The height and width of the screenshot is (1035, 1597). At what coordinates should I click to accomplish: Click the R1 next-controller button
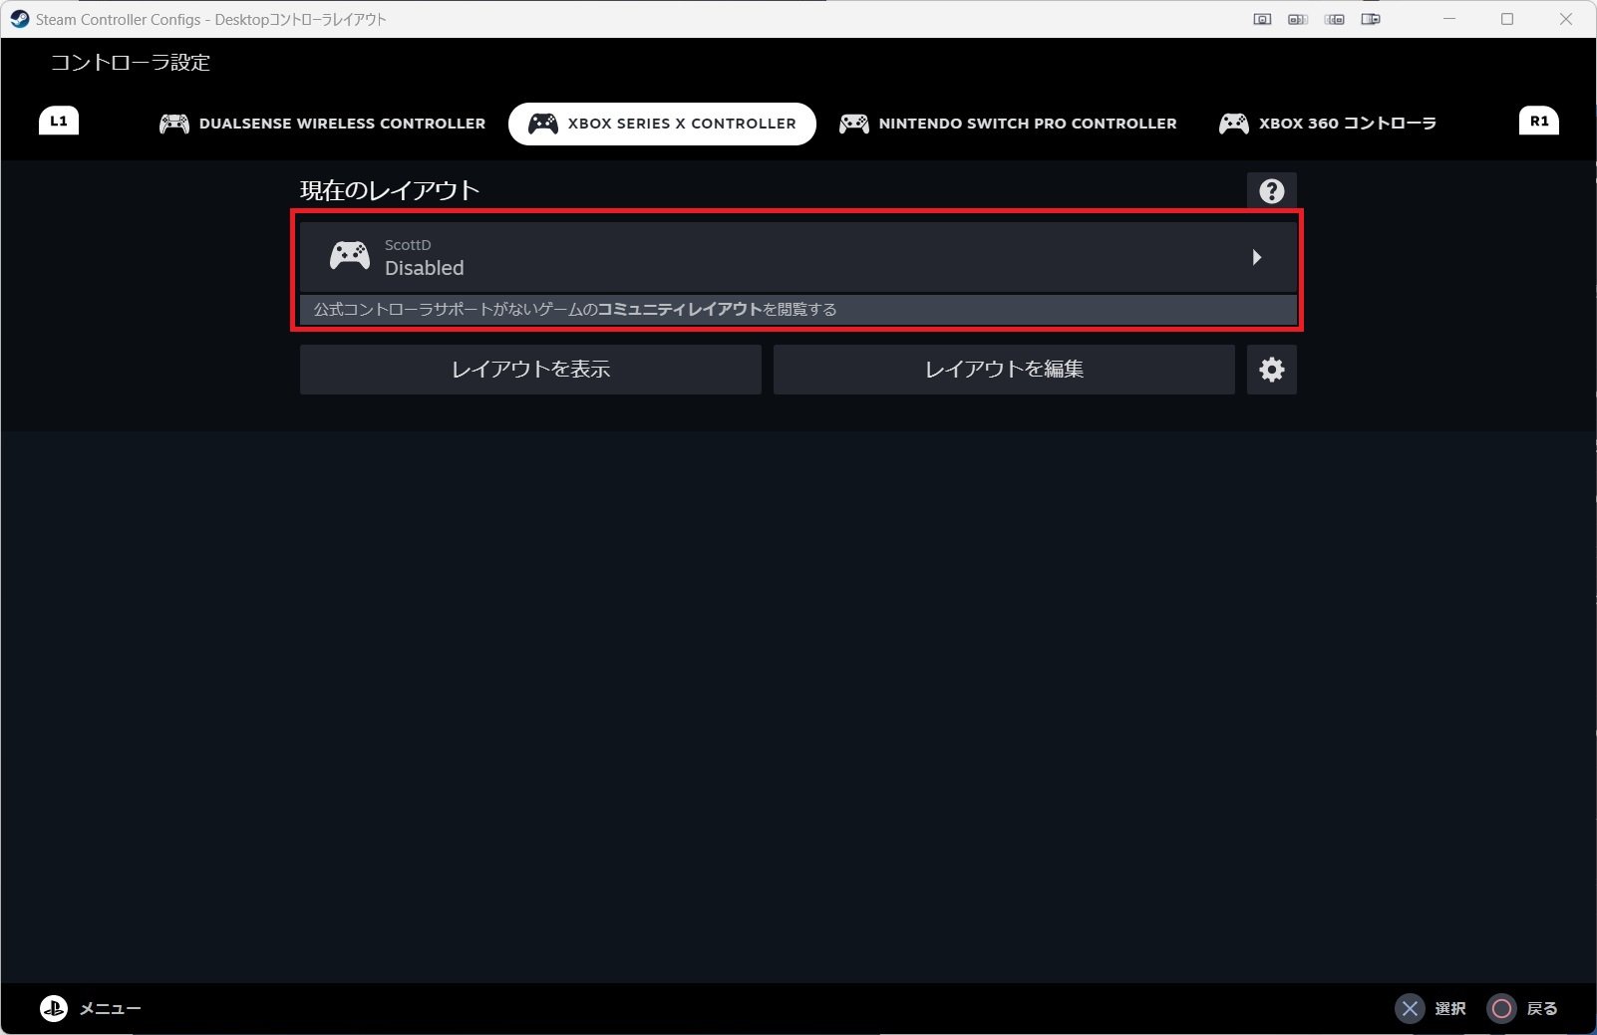point(1539,122)
